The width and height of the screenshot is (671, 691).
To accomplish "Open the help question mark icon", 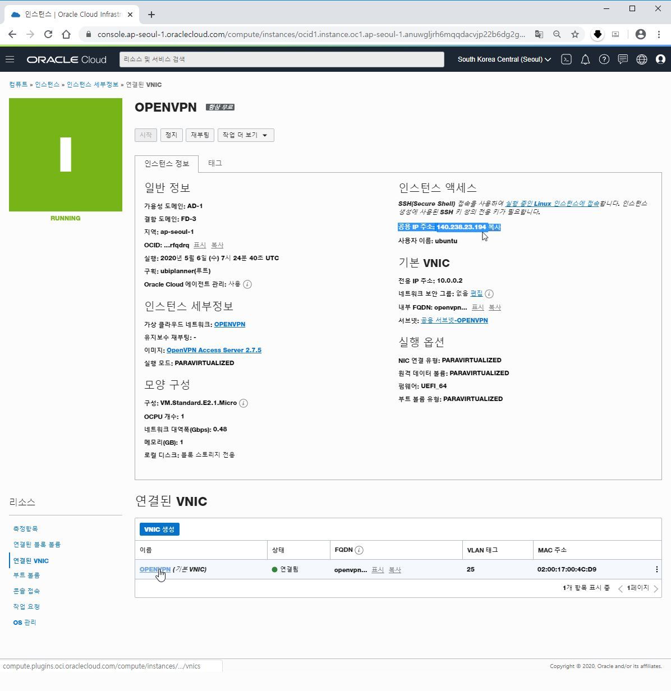I will tap(604, 59).
